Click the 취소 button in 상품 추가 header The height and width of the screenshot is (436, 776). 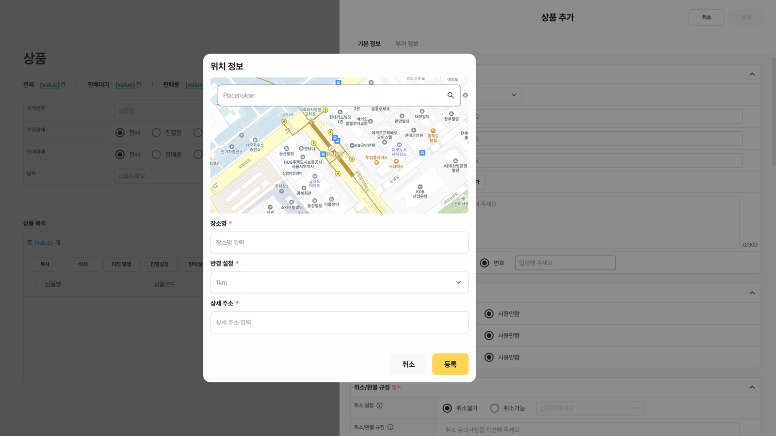tap(707, 17)
